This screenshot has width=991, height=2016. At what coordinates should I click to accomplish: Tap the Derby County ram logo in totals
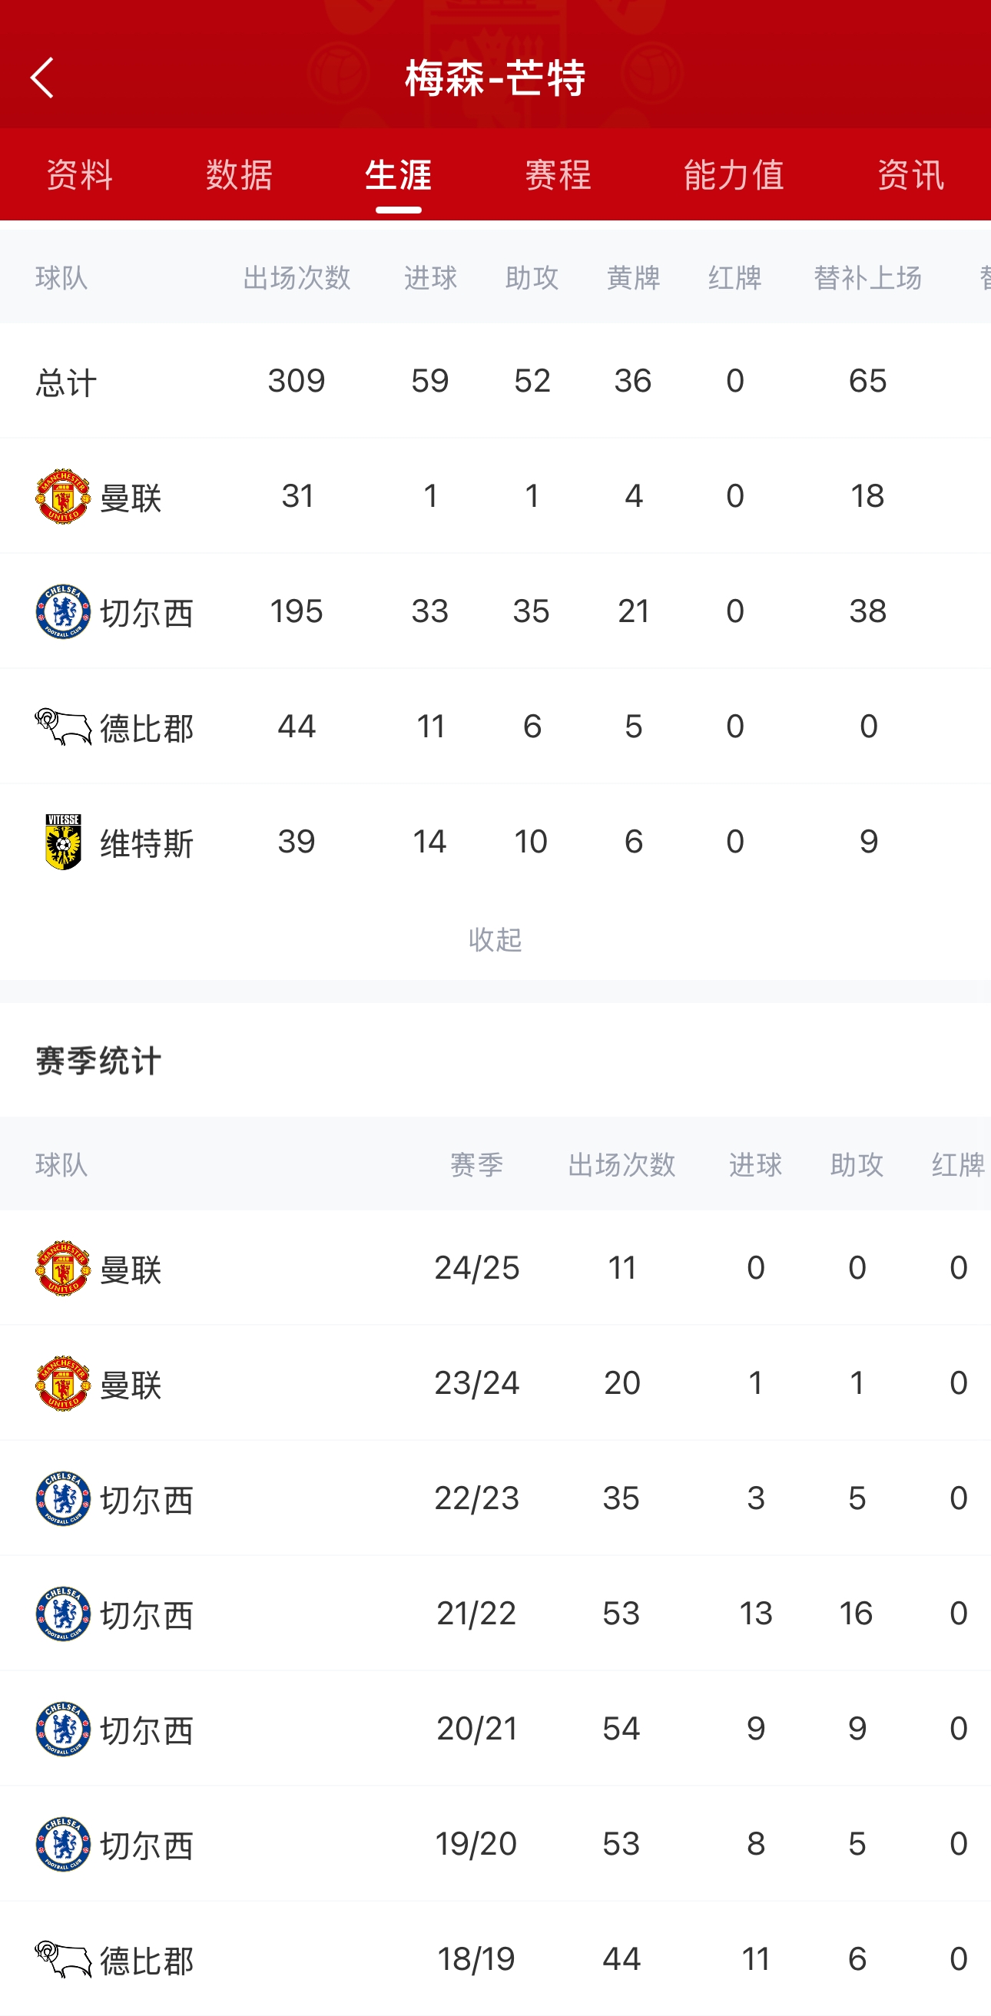coord(63,727)
